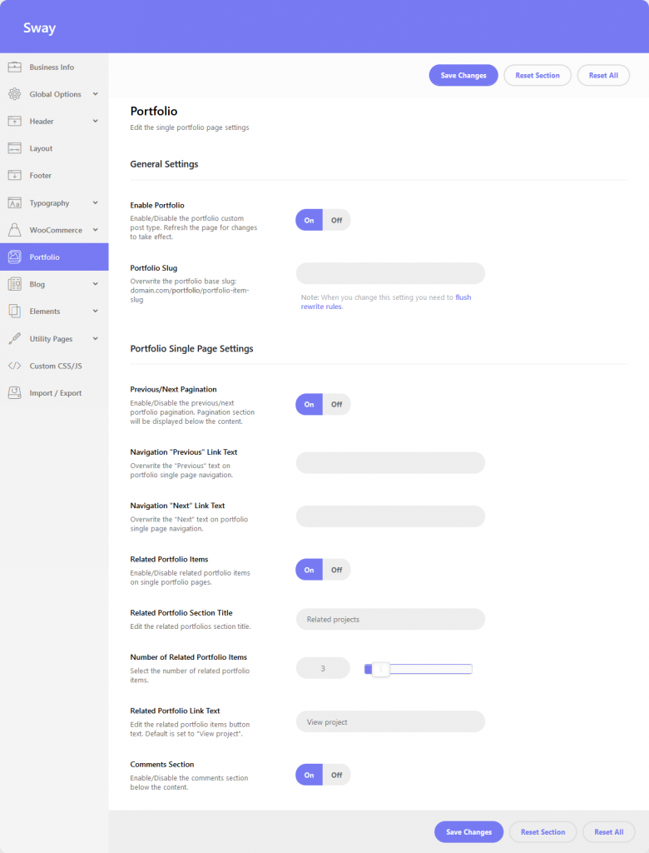Click the Import / Export wrench icon
Screen dimensions: 649x853
click(x=14, y=392)
